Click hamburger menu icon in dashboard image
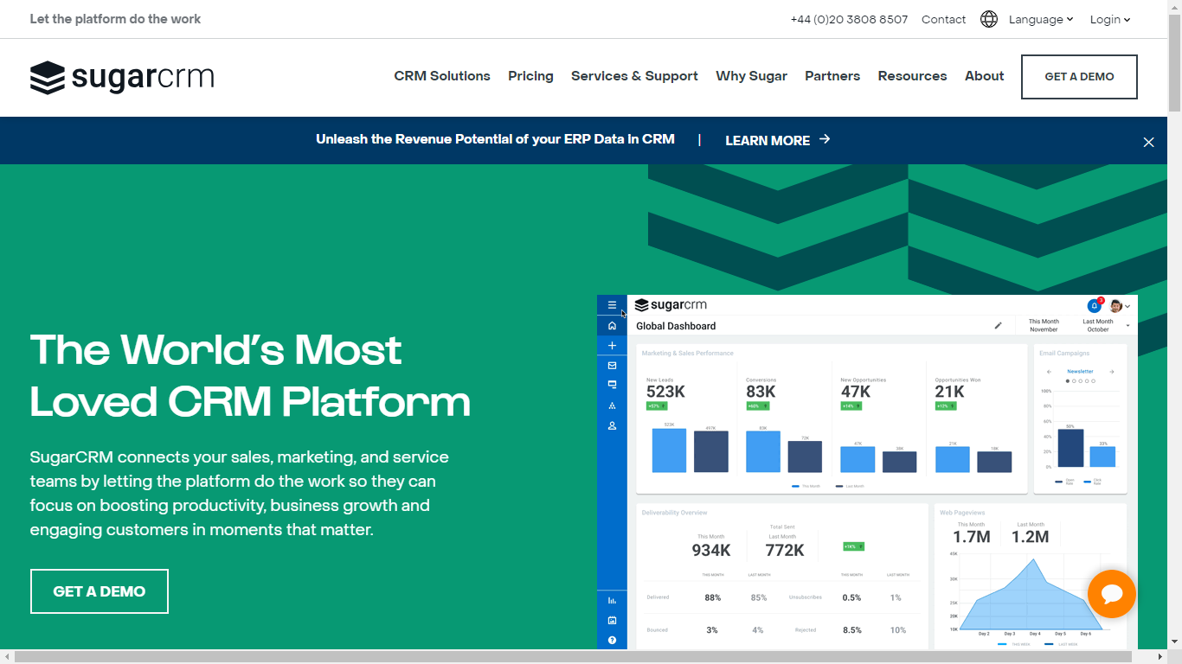The width and height of the screenshot is (1182, 664). click(612, 305)
